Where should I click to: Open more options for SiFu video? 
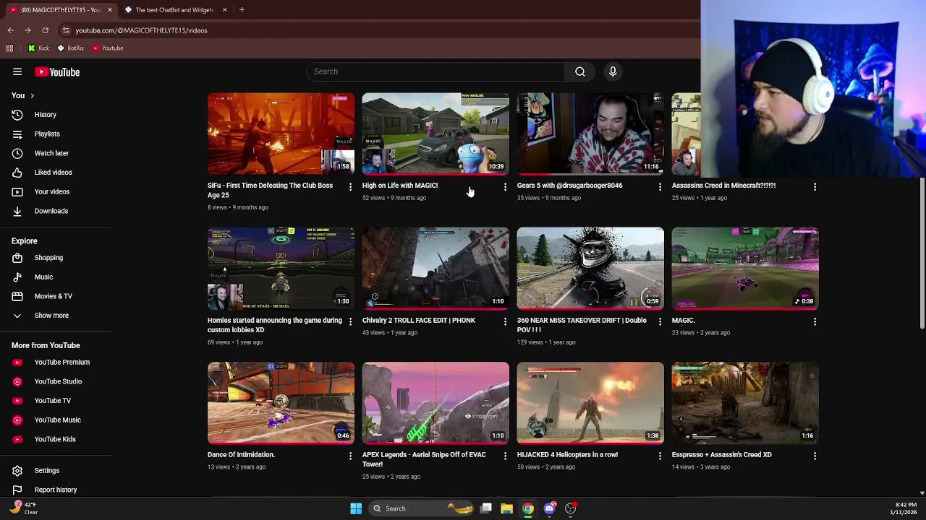350,186
